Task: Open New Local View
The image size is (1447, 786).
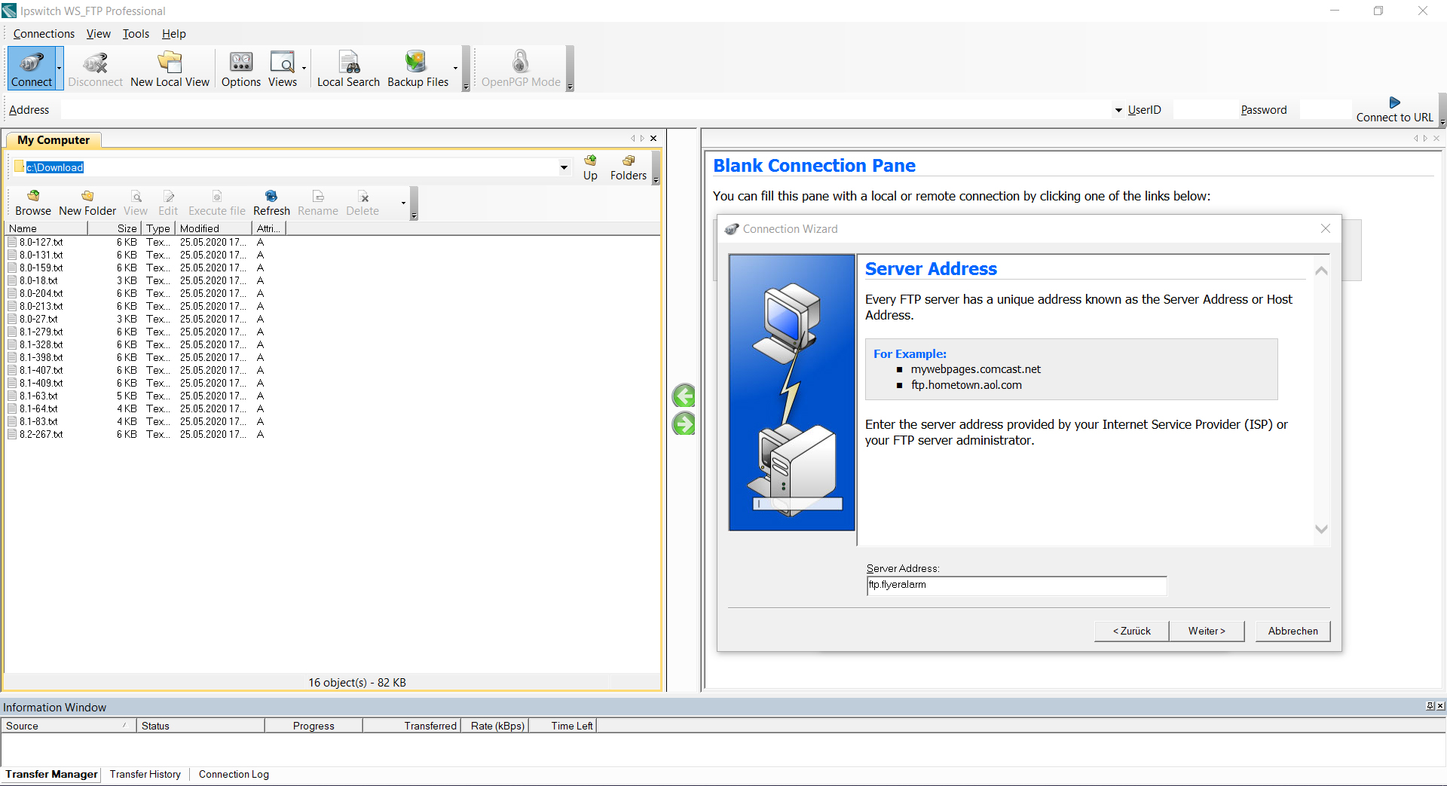Action: 170,68
